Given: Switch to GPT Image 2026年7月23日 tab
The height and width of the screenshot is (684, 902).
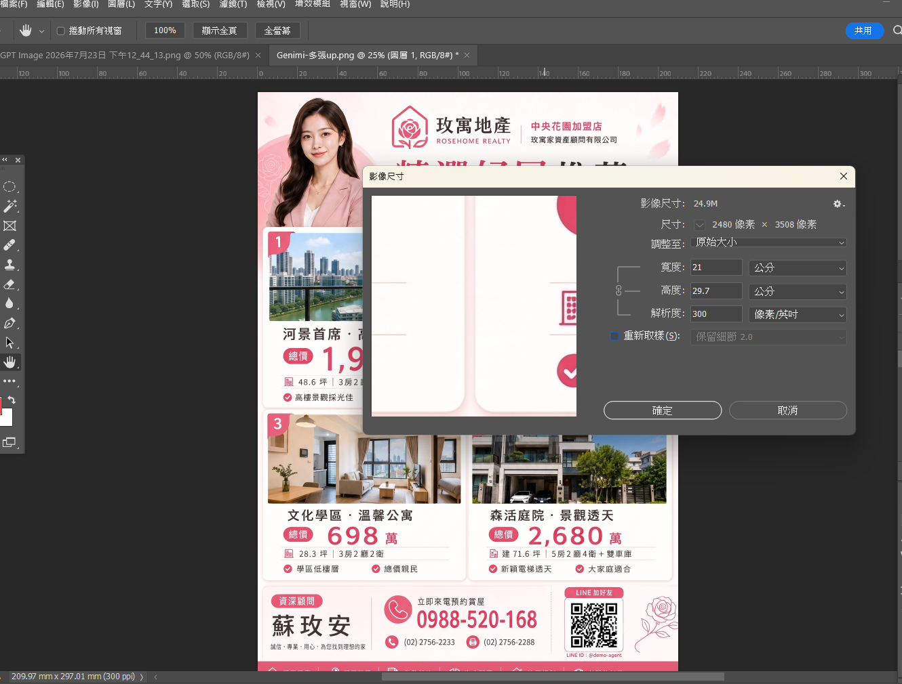Looking at the screenshot, I should pos(124,56).
